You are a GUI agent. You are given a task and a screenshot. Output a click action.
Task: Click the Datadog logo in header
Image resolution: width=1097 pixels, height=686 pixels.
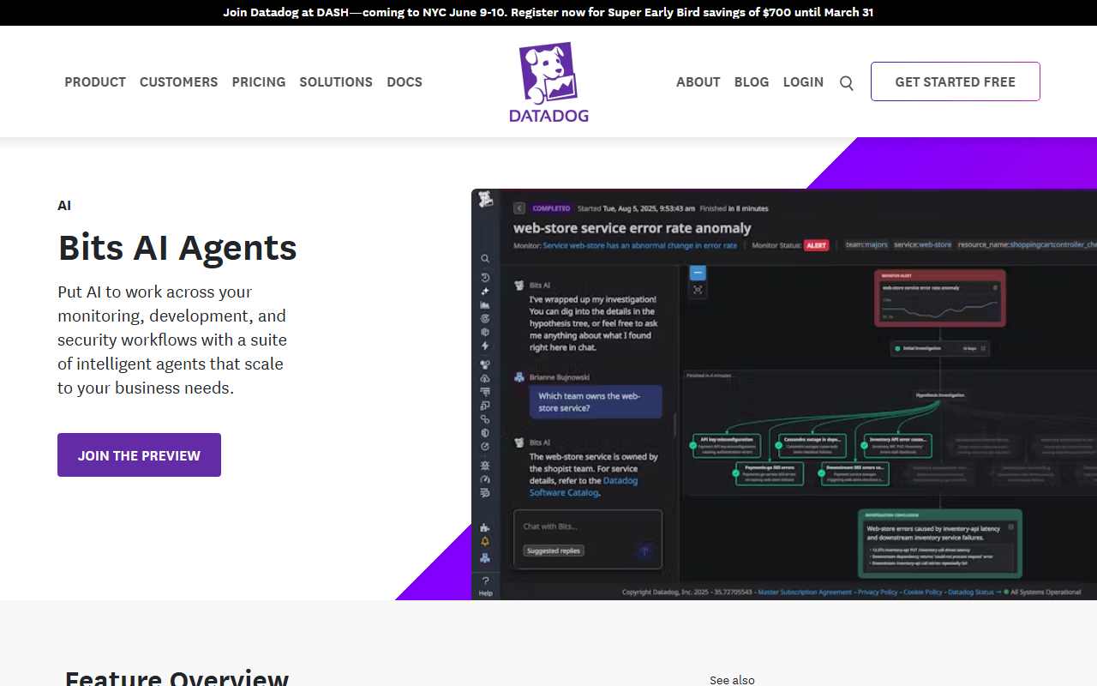pyautogui.click(x=548, y=82)
